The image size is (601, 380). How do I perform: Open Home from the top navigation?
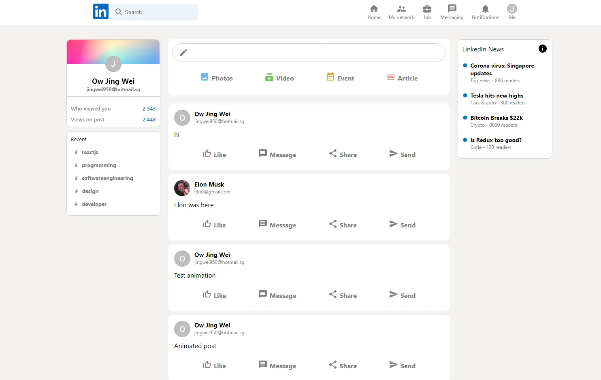point(374,12)
